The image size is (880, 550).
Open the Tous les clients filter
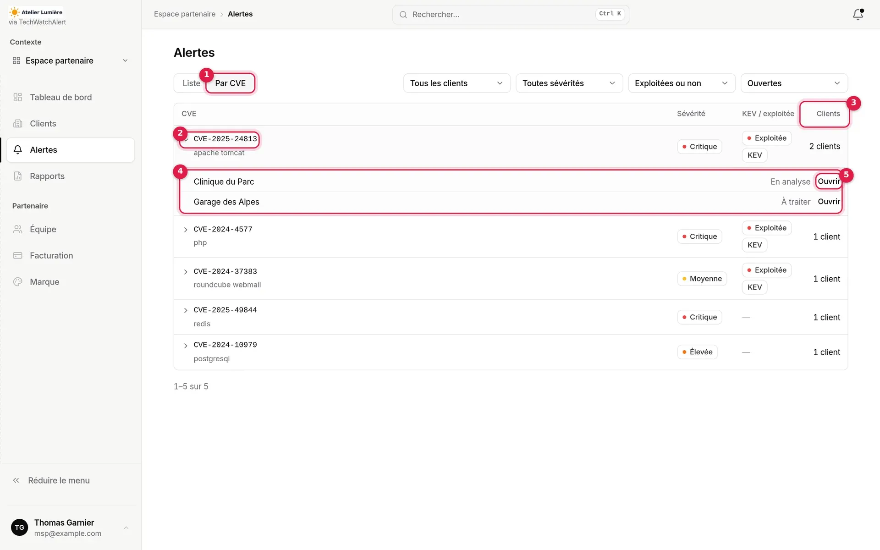coord(456,83)
